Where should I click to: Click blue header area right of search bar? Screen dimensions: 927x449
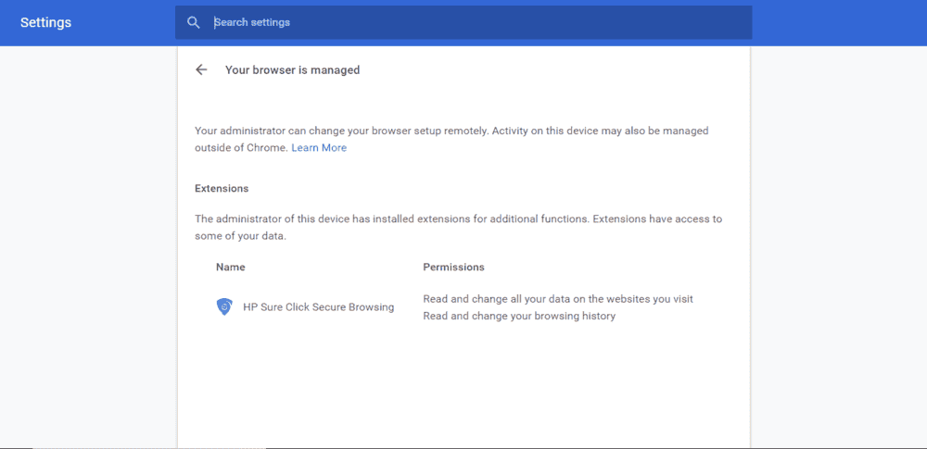click(834, 22)
